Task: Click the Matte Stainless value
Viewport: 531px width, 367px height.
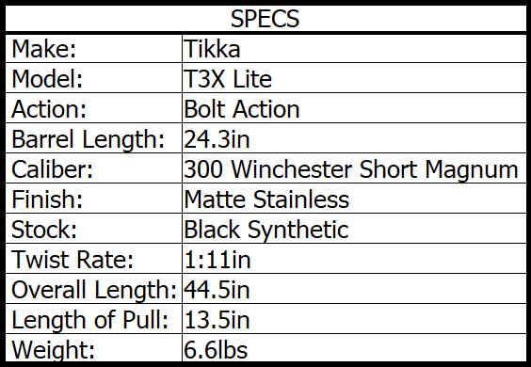Action: (x=266, y=199)
